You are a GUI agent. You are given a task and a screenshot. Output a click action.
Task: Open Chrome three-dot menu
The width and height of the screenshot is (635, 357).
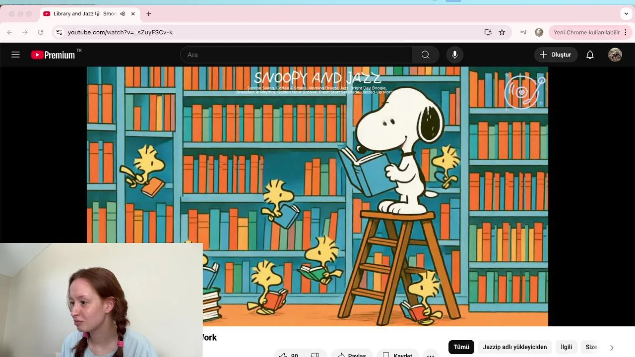pyautogui.click(x=626, y=32)
